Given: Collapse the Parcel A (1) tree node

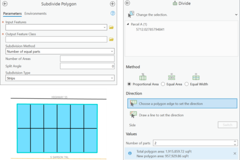Looking at the screenshot, I should click(x=128, y=24).
